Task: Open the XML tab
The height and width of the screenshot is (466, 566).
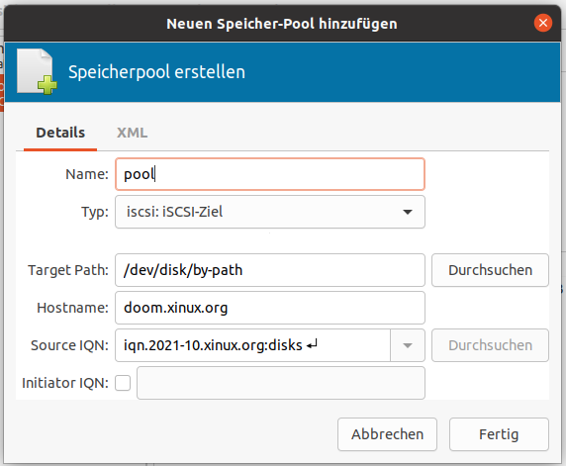Action: coord(133,133)
